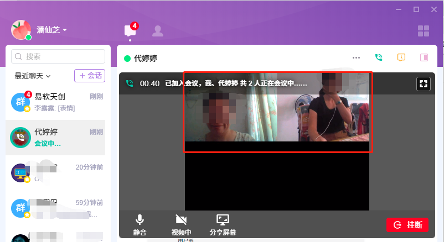The height and width of the screenshot is (242, 444).
Task: Switch to the contacts tab
Action: tap(158, 31)
